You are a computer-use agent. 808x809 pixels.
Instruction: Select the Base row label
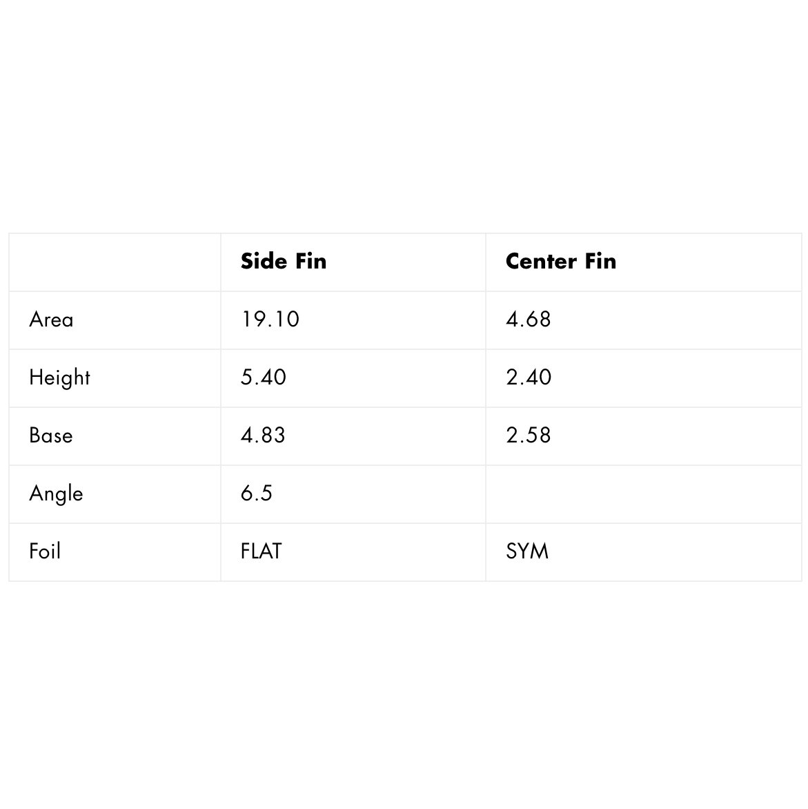click(x=50, y=436)
